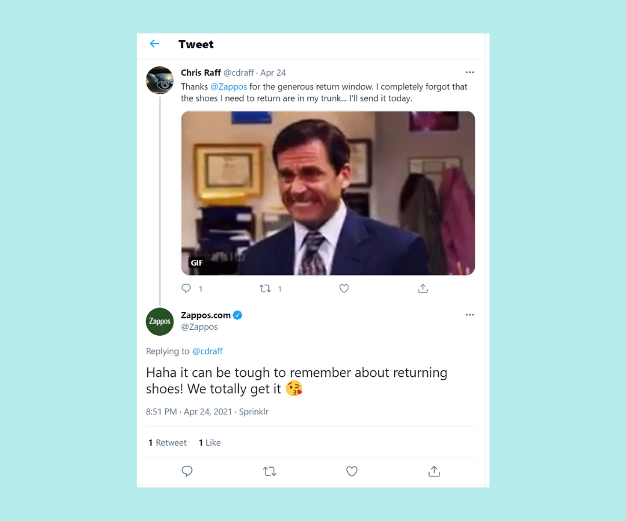
Task: Retweet the Zappos reply
Action: (x=270, y=472)
